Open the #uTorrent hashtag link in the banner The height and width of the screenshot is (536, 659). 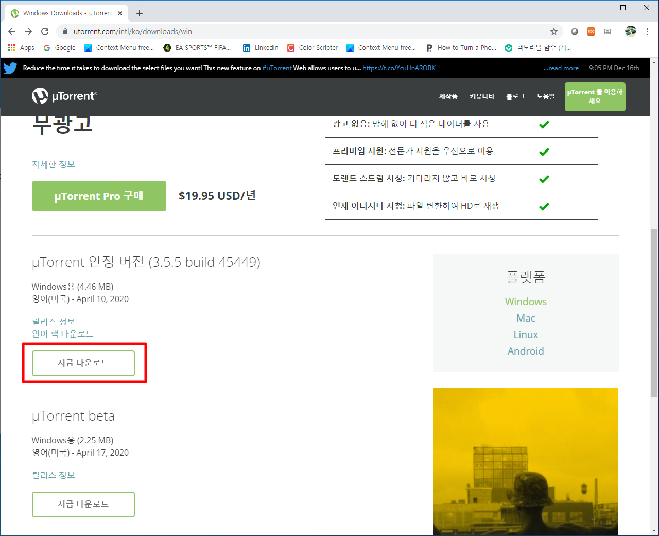click(x=277, y=68)
